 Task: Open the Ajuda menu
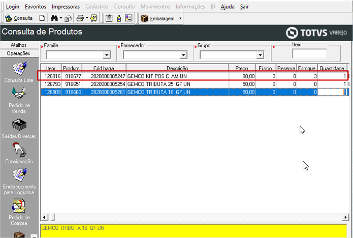point(228,7)
